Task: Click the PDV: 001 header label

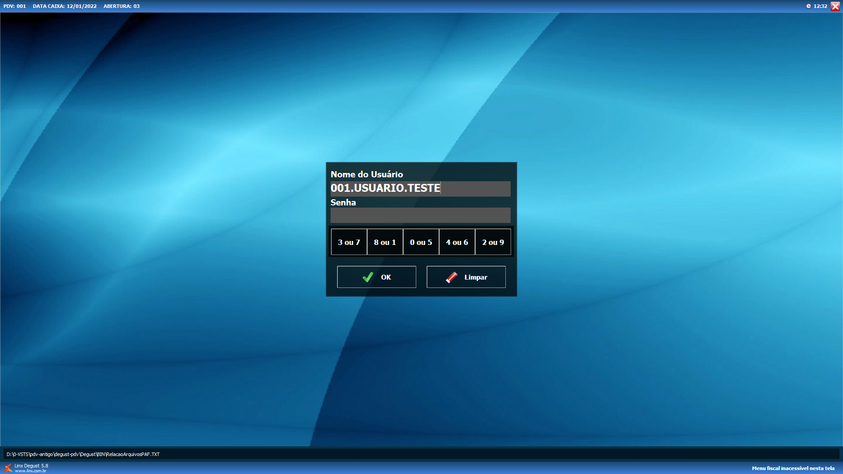Action: (15, 6)
